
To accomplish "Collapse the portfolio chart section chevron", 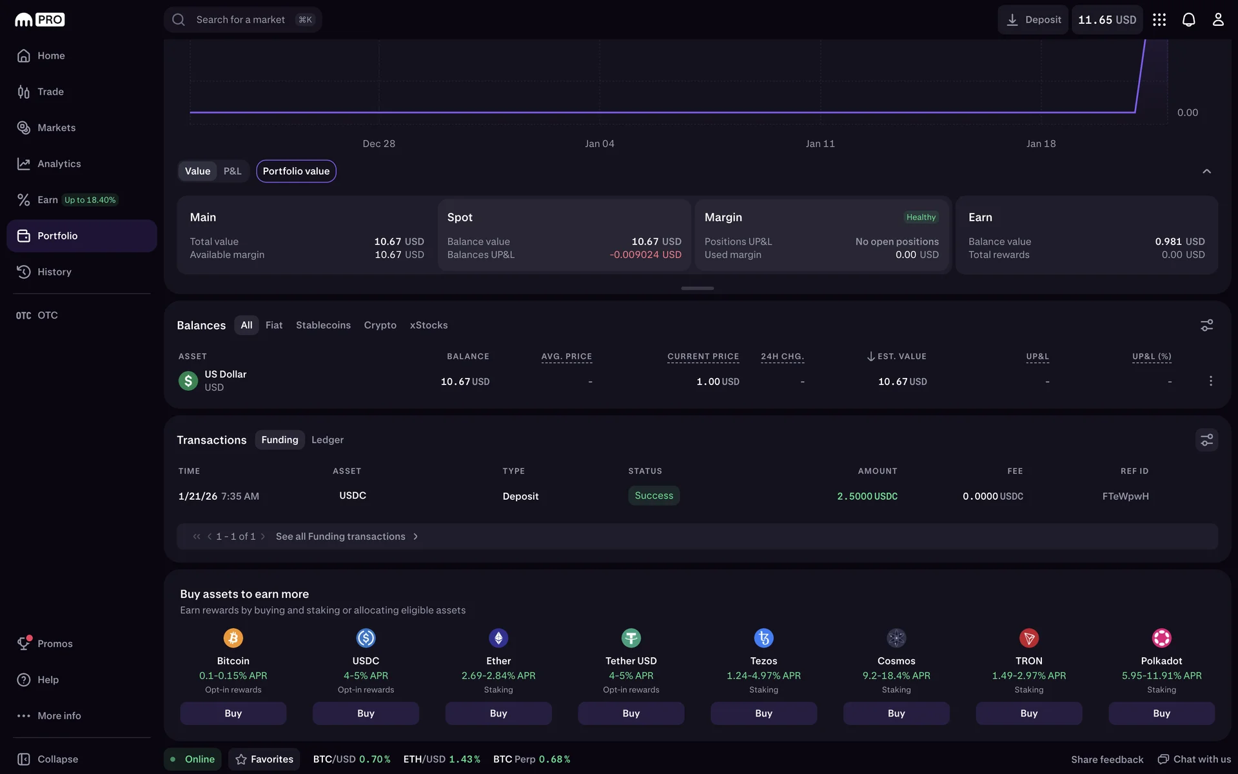I will coord(1206,172).
